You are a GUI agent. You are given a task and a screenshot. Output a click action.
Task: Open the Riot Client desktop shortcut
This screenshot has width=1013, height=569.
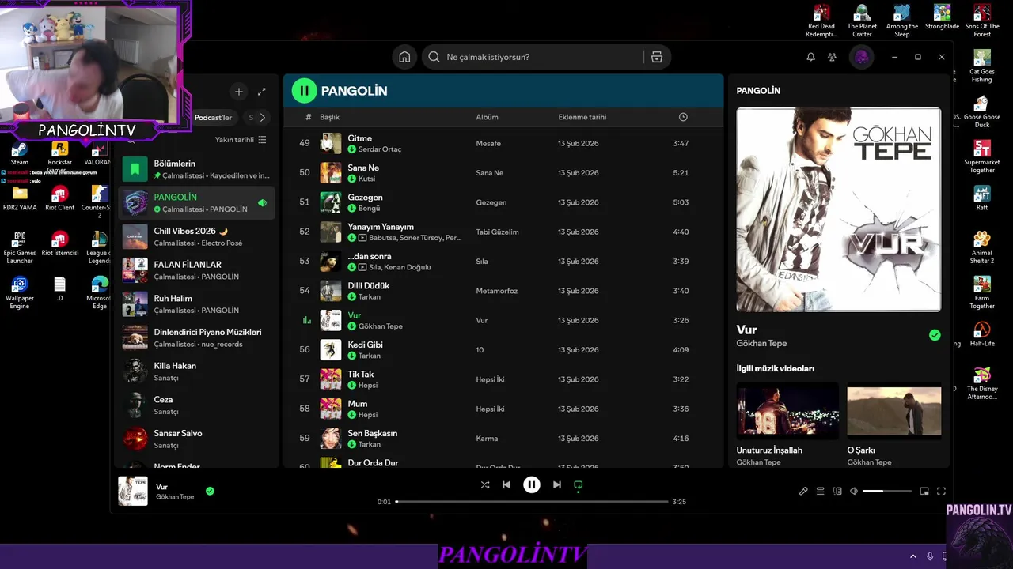tap(59, 198)
